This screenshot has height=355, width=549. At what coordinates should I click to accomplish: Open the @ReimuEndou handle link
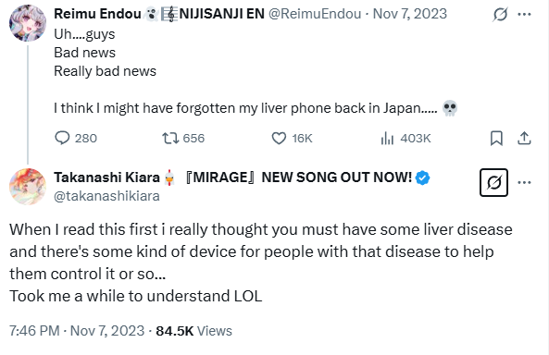point(315,14)
